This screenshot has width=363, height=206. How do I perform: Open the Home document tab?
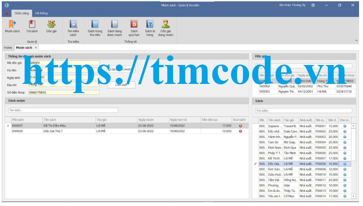pos(8,47)
